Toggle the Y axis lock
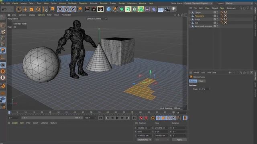 coord(66,9)
